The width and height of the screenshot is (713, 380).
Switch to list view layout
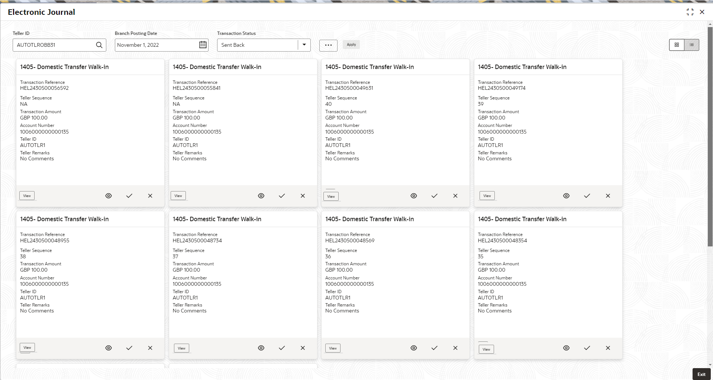691,45
